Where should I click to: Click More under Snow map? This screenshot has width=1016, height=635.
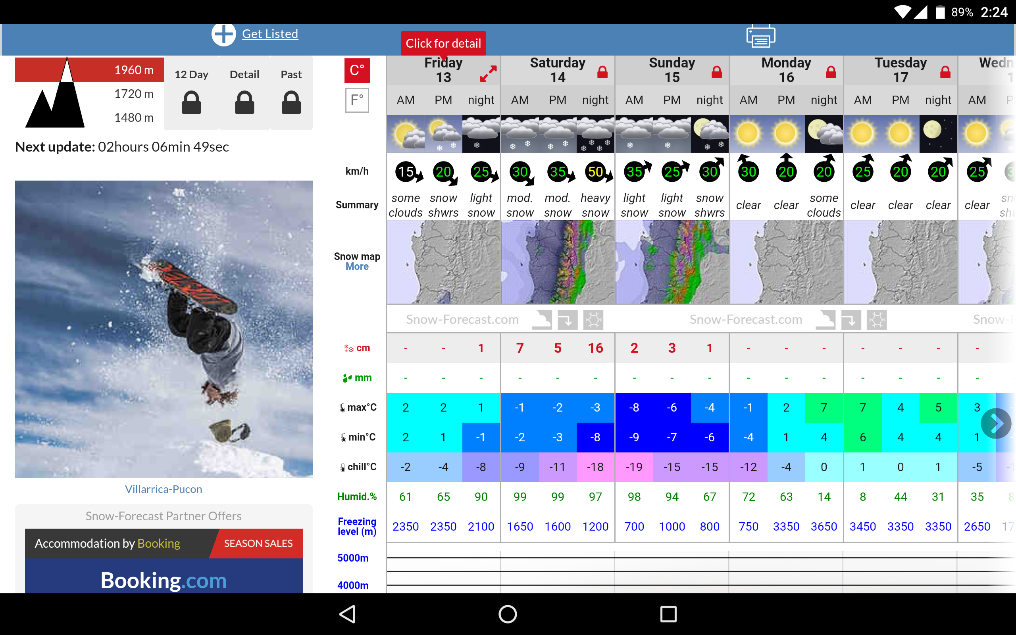click(x=357, y=267)
